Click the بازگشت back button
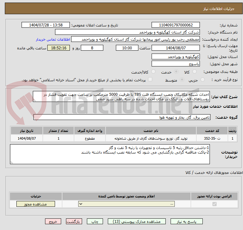243x230 pixels. coord(74,222)
